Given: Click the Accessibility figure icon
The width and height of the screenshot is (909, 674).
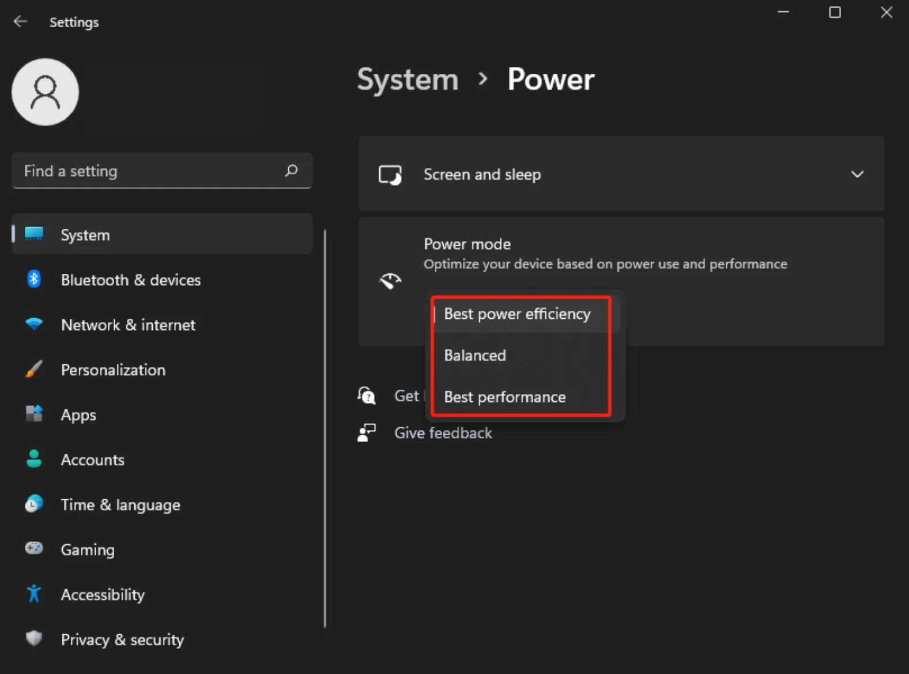Looking at the screenshot, I should (34, 594).
